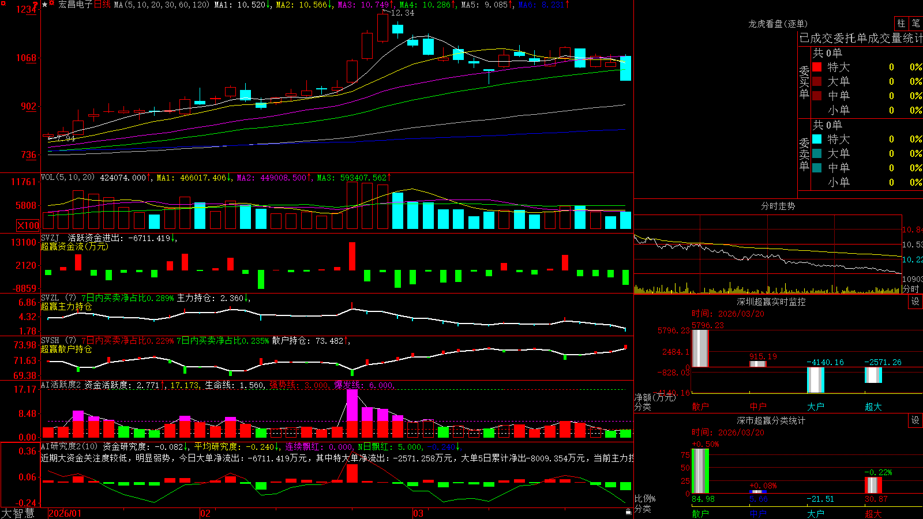Screen dimensions: 923x519
Task: Click the 大智慧 logo at bottom left
Action: [x=18, y=513]
